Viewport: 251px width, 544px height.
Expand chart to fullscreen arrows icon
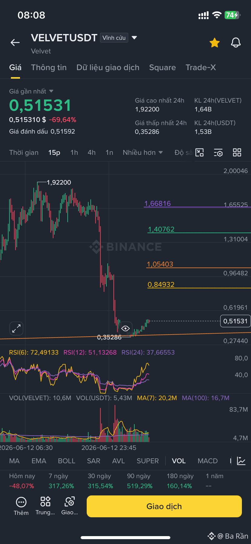pyautogui.click(x=16, y=328)
